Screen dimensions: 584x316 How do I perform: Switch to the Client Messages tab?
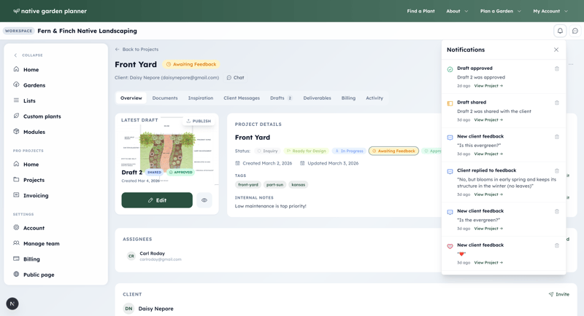click(242, 98)
